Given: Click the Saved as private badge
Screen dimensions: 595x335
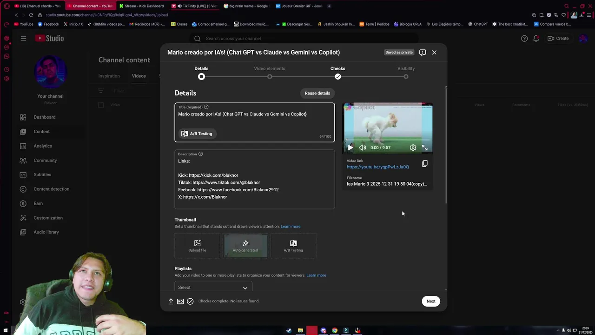Looking at the screenshot, I should (x=399, y=52).
